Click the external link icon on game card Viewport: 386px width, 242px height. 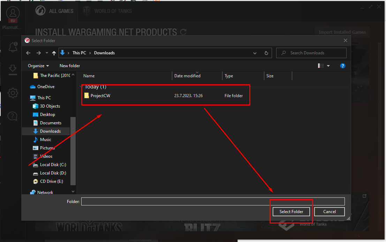click(x=364, y=196)
